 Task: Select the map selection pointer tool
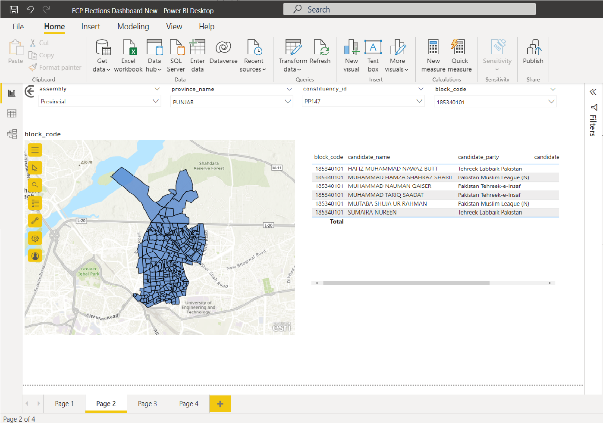[x=35, y=168]
